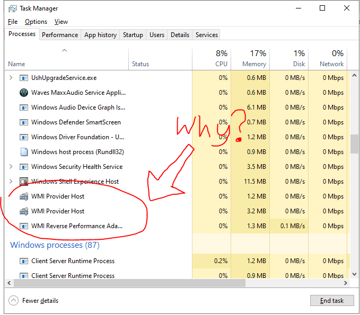Click the sort arrow above the Name column
The image size is (360, 315).
(x=65, y=50)
